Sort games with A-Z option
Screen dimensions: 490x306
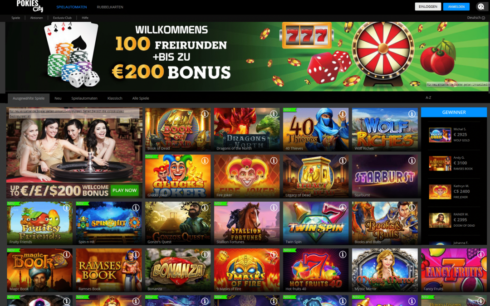coord(428,98)
